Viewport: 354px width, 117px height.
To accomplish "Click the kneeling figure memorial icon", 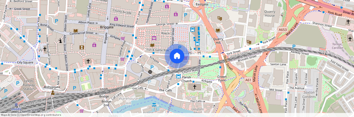I will [60, 41].
